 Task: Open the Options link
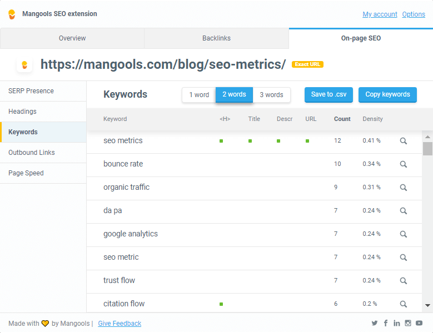414,14
